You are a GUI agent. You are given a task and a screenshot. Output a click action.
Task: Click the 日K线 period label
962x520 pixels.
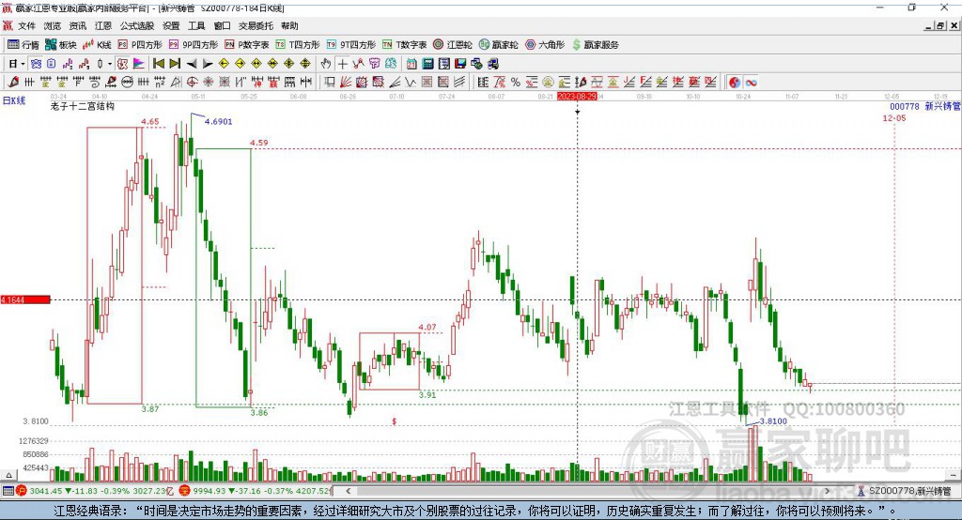pyautogui.click(x=13, y=99)
